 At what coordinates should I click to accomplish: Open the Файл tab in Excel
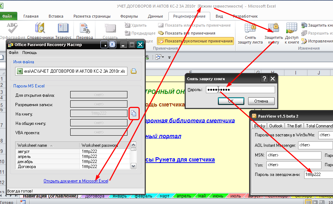pos(7,16)
